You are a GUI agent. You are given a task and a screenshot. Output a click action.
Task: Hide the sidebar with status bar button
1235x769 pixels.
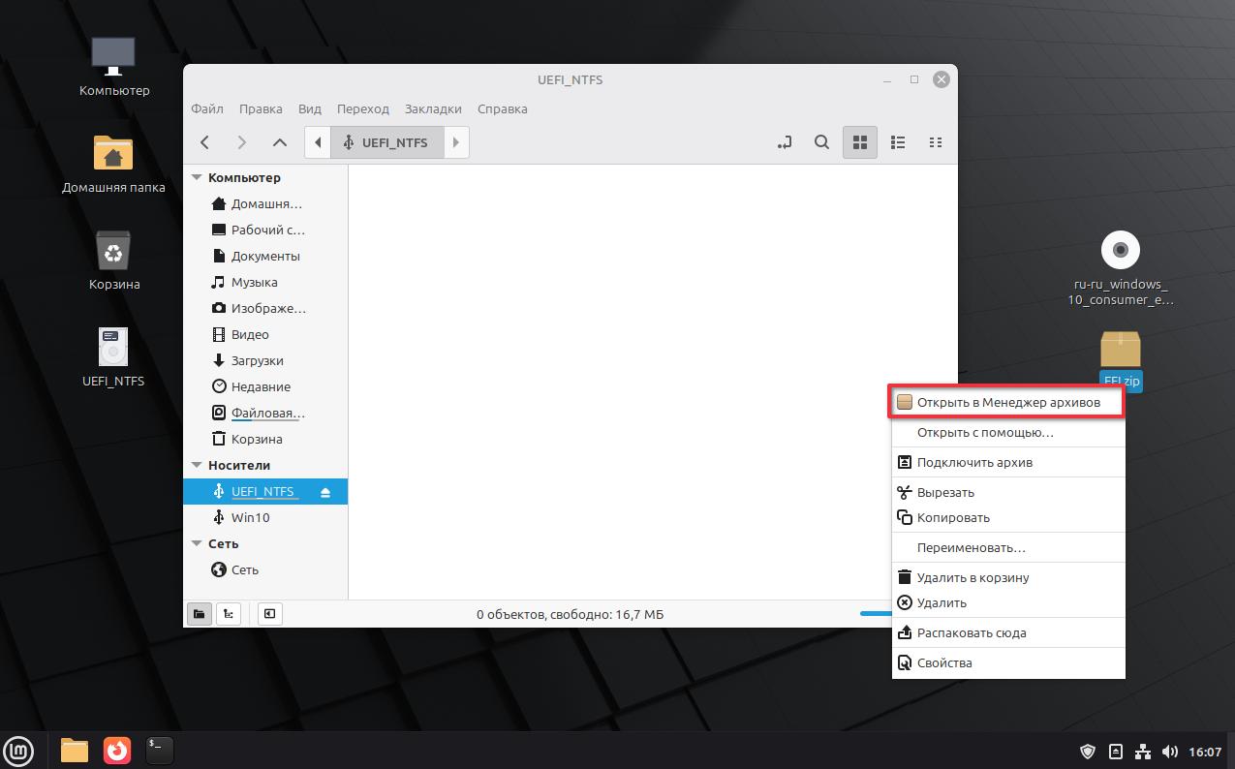270,614
